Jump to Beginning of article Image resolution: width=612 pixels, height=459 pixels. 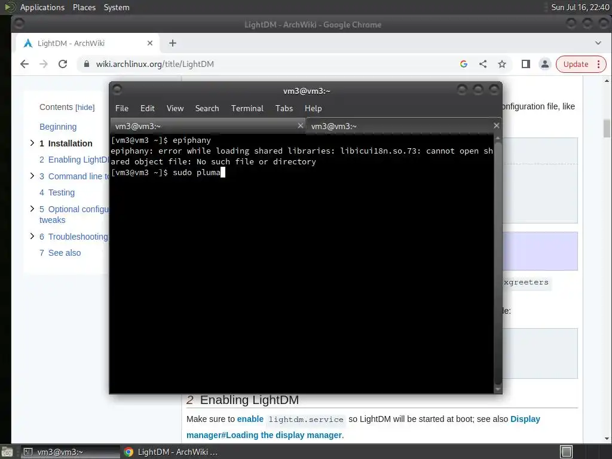tap(58, 127)
